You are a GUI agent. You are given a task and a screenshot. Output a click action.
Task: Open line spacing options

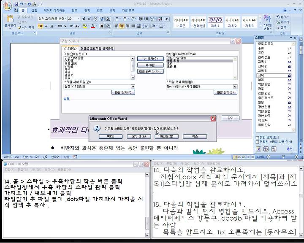click(x=145, y=26)
